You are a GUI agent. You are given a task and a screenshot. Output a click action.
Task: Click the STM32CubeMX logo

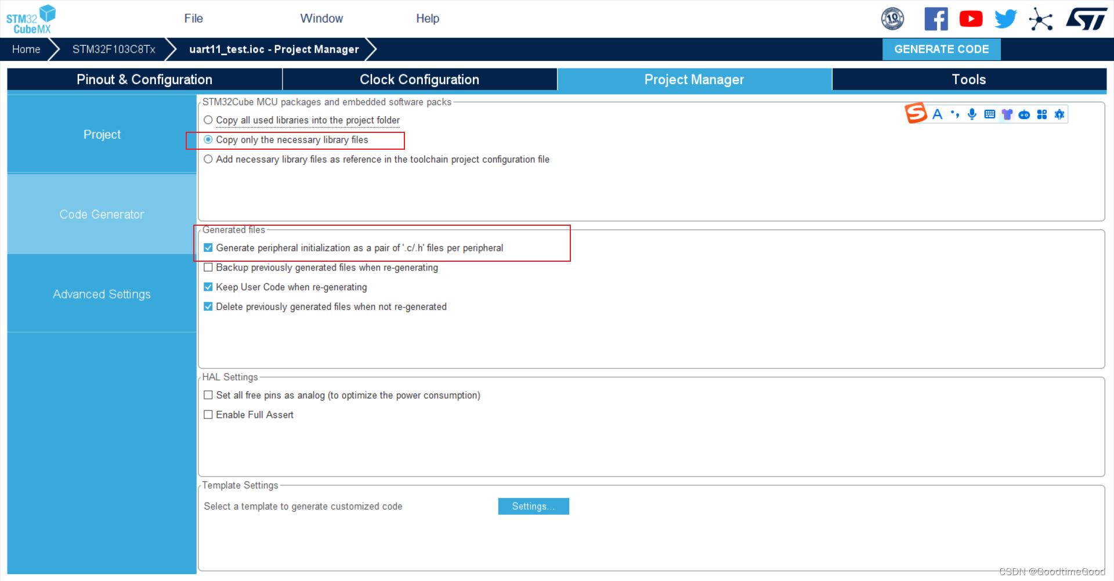click(x=31, y=19)
